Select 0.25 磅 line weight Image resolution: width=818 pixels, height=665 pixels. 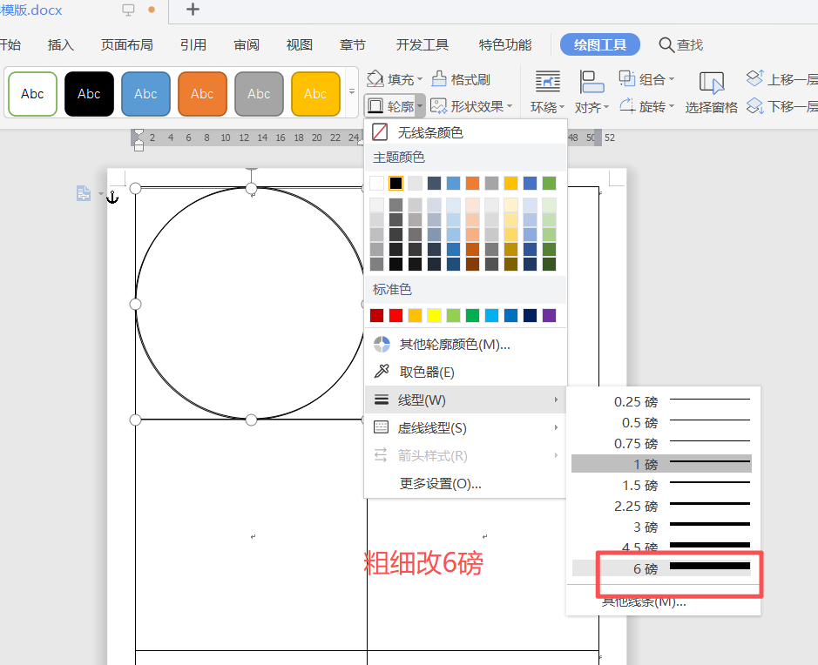tap(661, 401)
